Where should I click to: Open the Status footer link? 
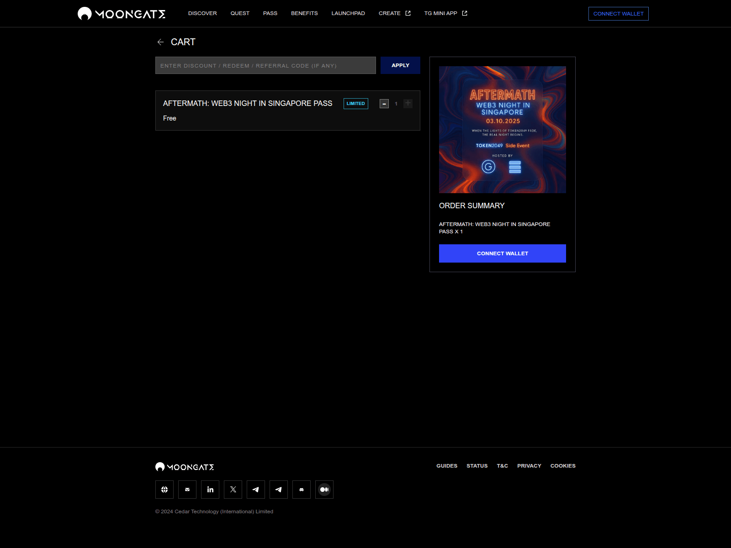pos(477,466)
